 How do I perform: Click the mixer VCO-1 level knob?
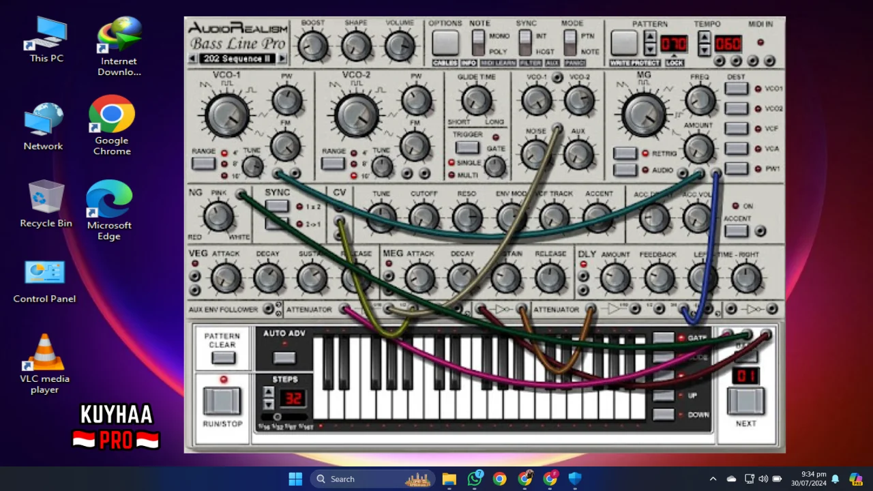coord(537,100)
